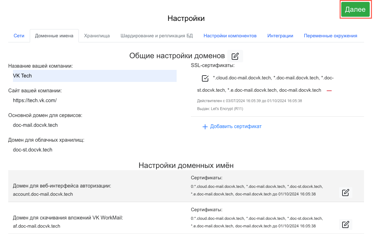The height and width of the screenshot is (234, 377).
Task: Edit the authorization web-interface domain row
Action: point(345,193)
